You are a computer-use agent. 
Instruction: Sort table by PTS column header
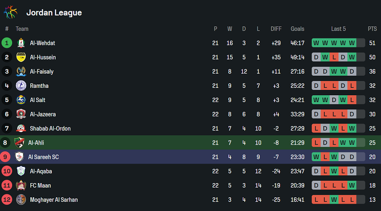coord(372,29)
